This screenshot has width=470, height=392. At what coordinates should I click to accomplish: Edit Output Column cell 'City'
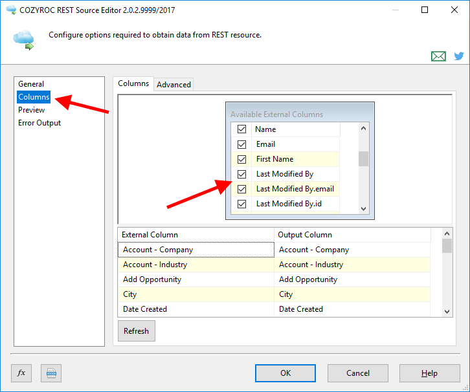click(x=352, y=294)
